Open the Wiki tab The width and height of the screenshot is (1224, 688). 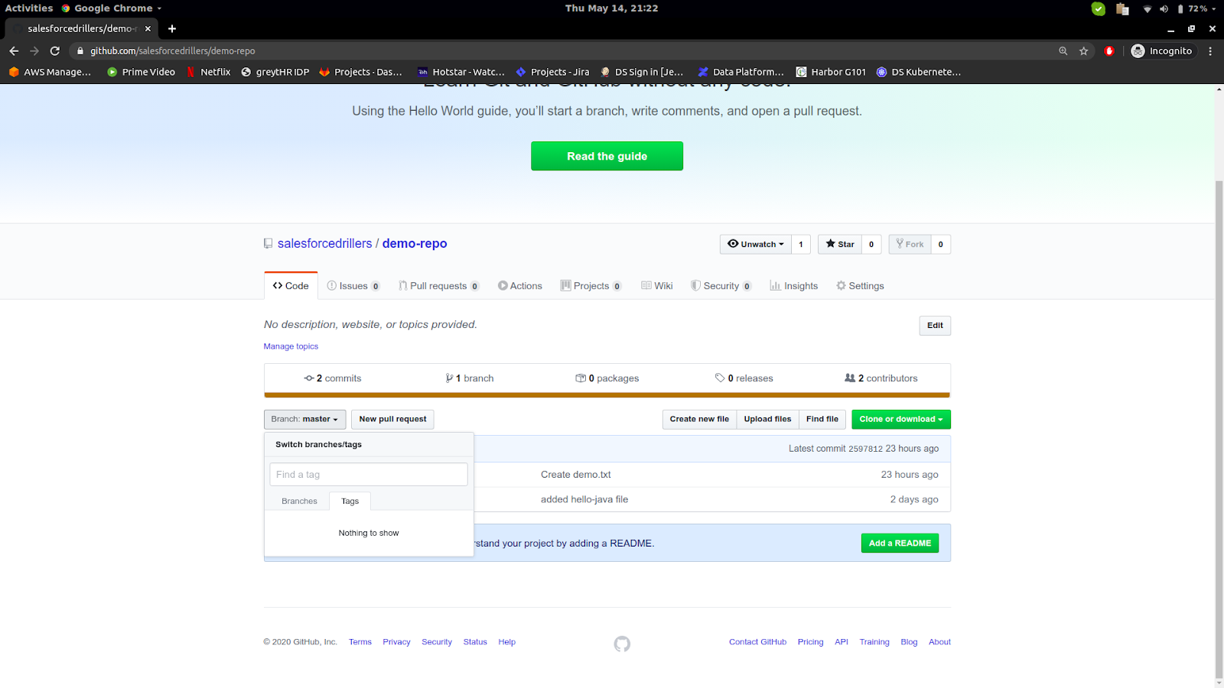tap(657, 286)
